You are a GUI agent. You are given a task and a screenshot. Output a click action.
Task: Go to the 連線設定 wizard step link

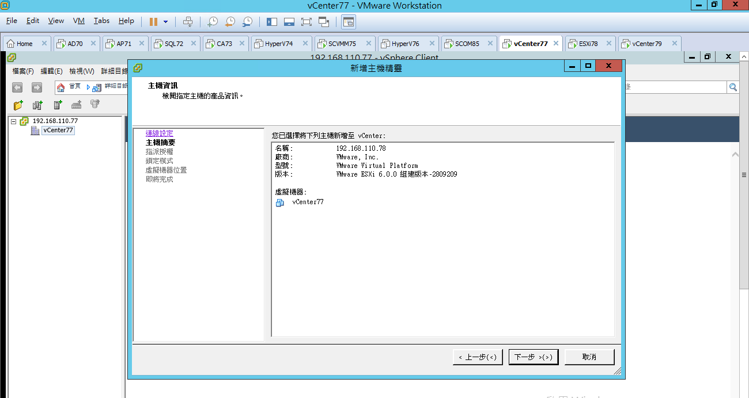click(160, 133)
